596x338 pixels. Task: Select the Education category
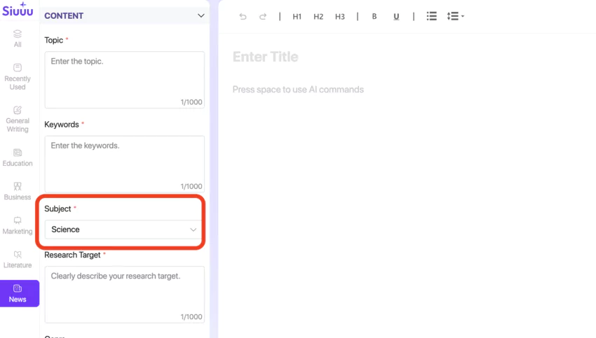point(18,157)
